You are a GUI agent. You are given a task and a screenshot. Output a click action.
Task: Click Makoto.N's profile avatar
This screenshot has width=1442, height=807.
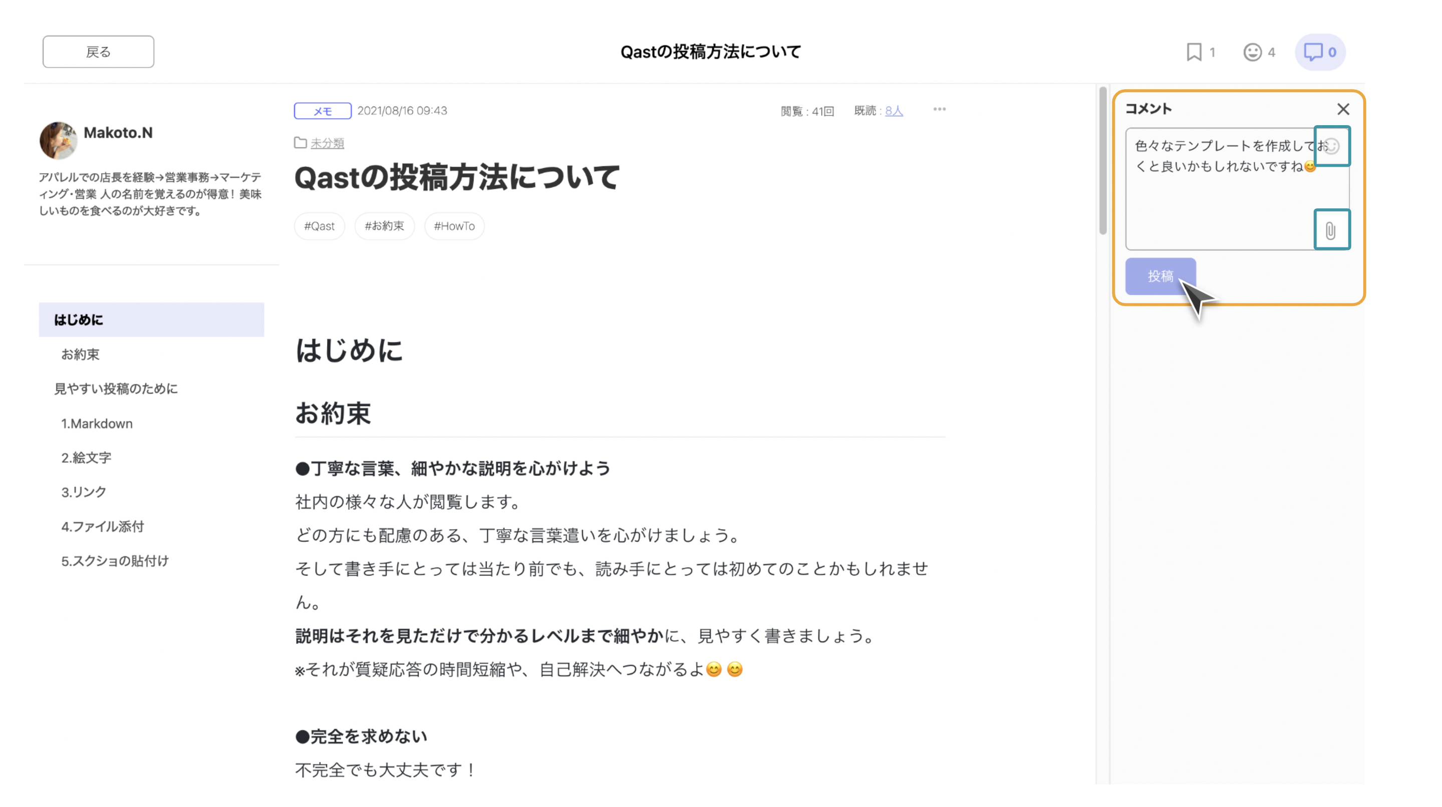click(58, 140)
